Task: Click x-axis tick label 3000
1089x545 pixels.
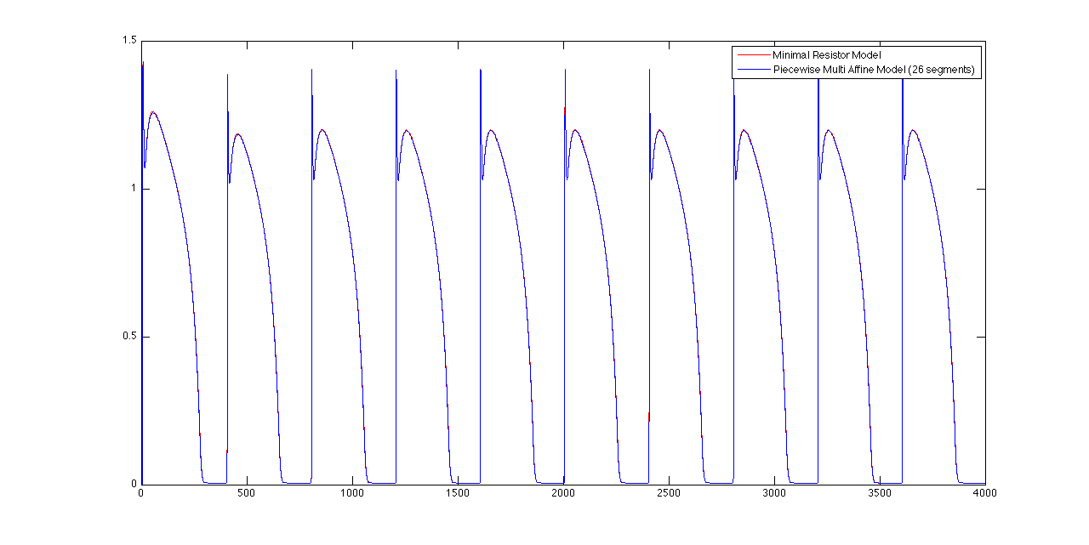Action: point(774,492)
